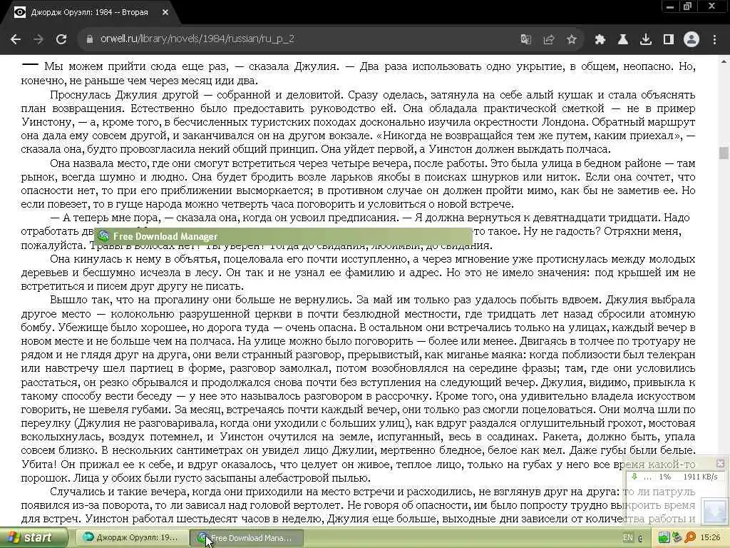Click the Free Download Manager drop box
This screenshot has width=730, height=548.
[x=714, y=511]
